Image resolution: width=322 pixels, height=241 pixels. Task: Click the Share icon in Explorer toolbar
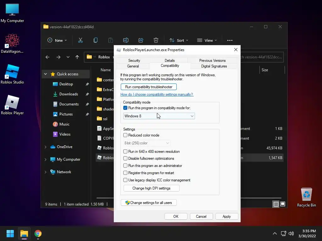[141, 40]
